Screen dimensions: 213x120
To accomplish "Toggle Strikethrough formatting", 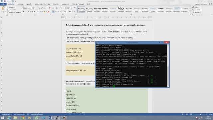I will [x=32, y=12].
